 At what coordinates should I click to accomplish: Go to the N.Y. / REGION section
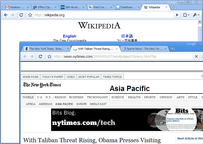click(x=56, y=97)
